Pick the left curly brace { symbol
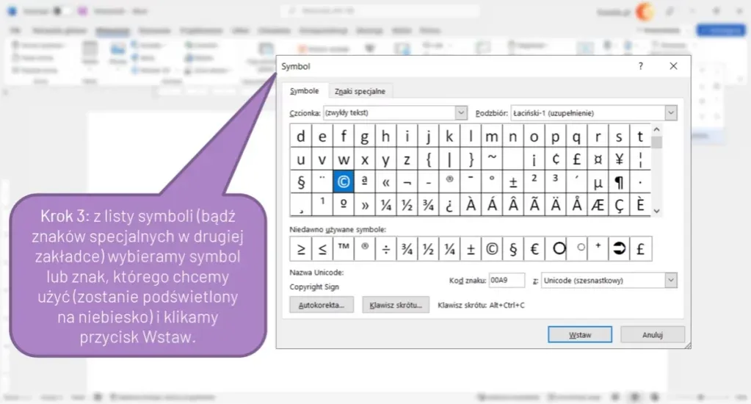Viewport: 751px width, 404px height. tap(428, 159)
